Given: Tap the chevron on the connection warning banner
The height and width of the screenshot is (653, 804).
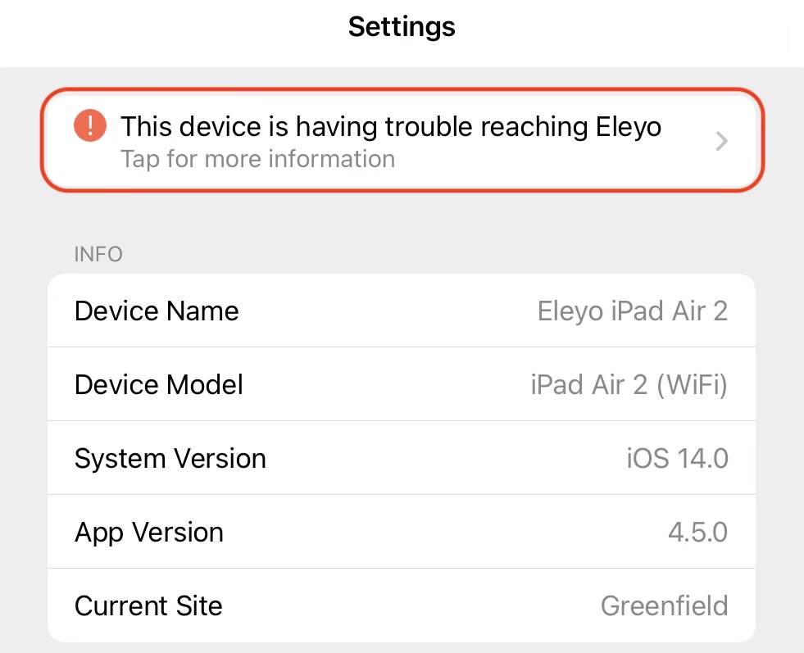Looking at the screenshot, I should click(x=721, y=142).
